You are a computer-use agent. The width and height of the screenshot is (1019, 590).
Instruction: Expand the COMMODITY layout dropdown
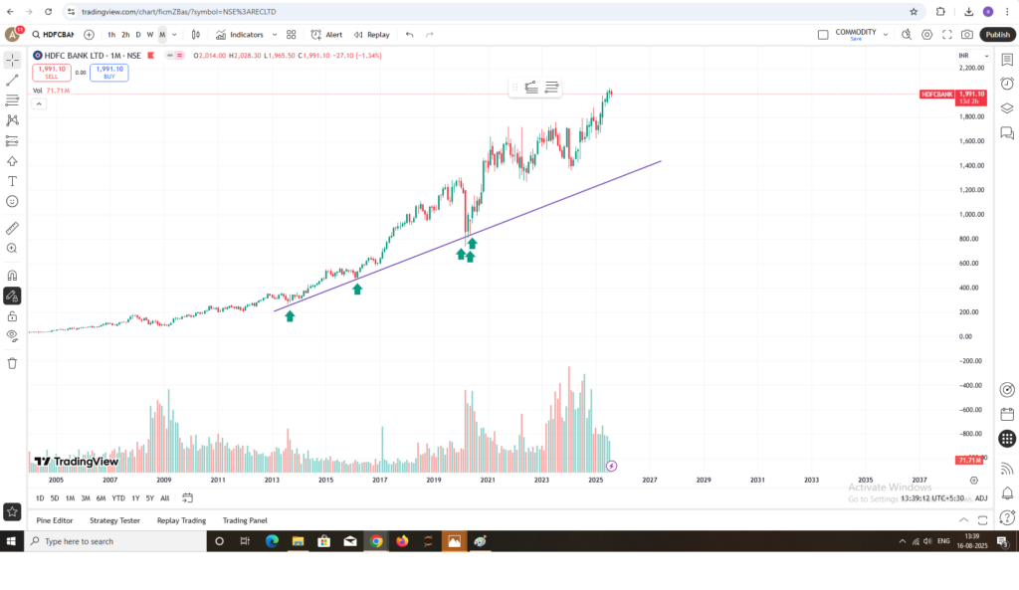pyautogui.click(x=885, y=35)
